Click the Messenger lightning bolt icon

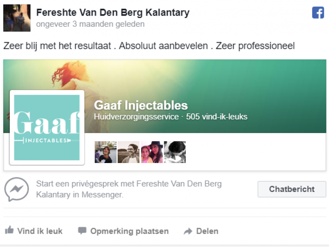[x=16, y=189]
